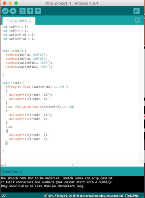Click the 'else if(digitalRead (switchPin2)' line

pyautogui.click(x=40, y=107)
